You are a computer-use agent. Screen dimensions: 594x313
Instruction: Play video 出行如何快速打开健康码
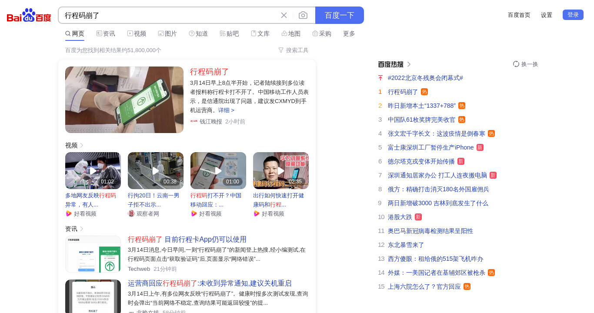[281, 170]
